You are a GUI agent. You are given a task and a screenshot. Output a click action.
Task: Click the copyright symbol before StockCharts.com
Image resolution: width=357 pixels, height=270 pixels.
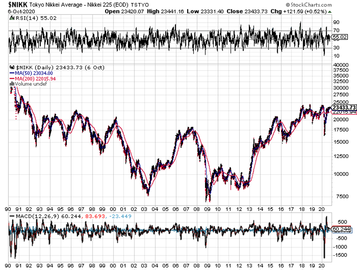point(288,5)
